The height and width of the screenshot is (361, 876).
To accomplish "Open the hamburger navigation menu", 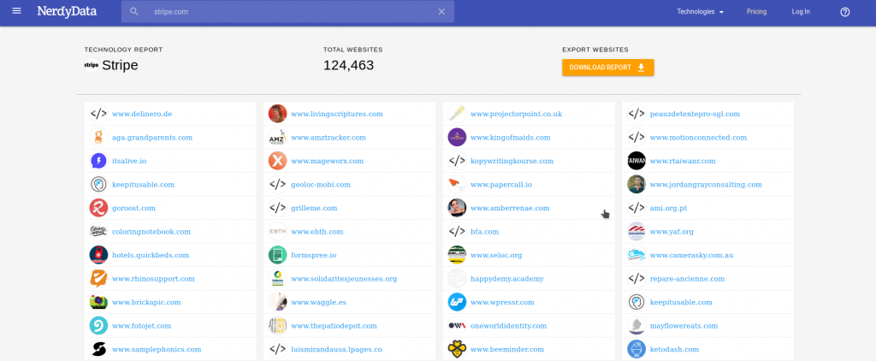I will click(17, 11).
